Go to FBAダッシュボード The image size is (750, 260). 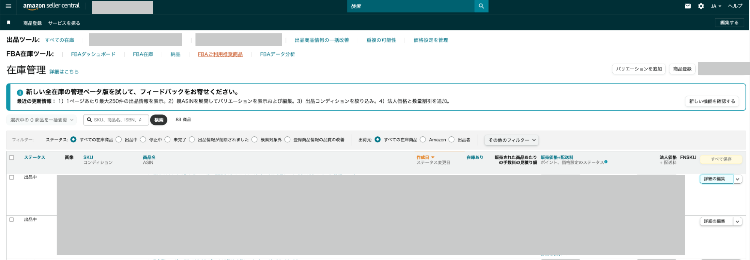[93, 54]
